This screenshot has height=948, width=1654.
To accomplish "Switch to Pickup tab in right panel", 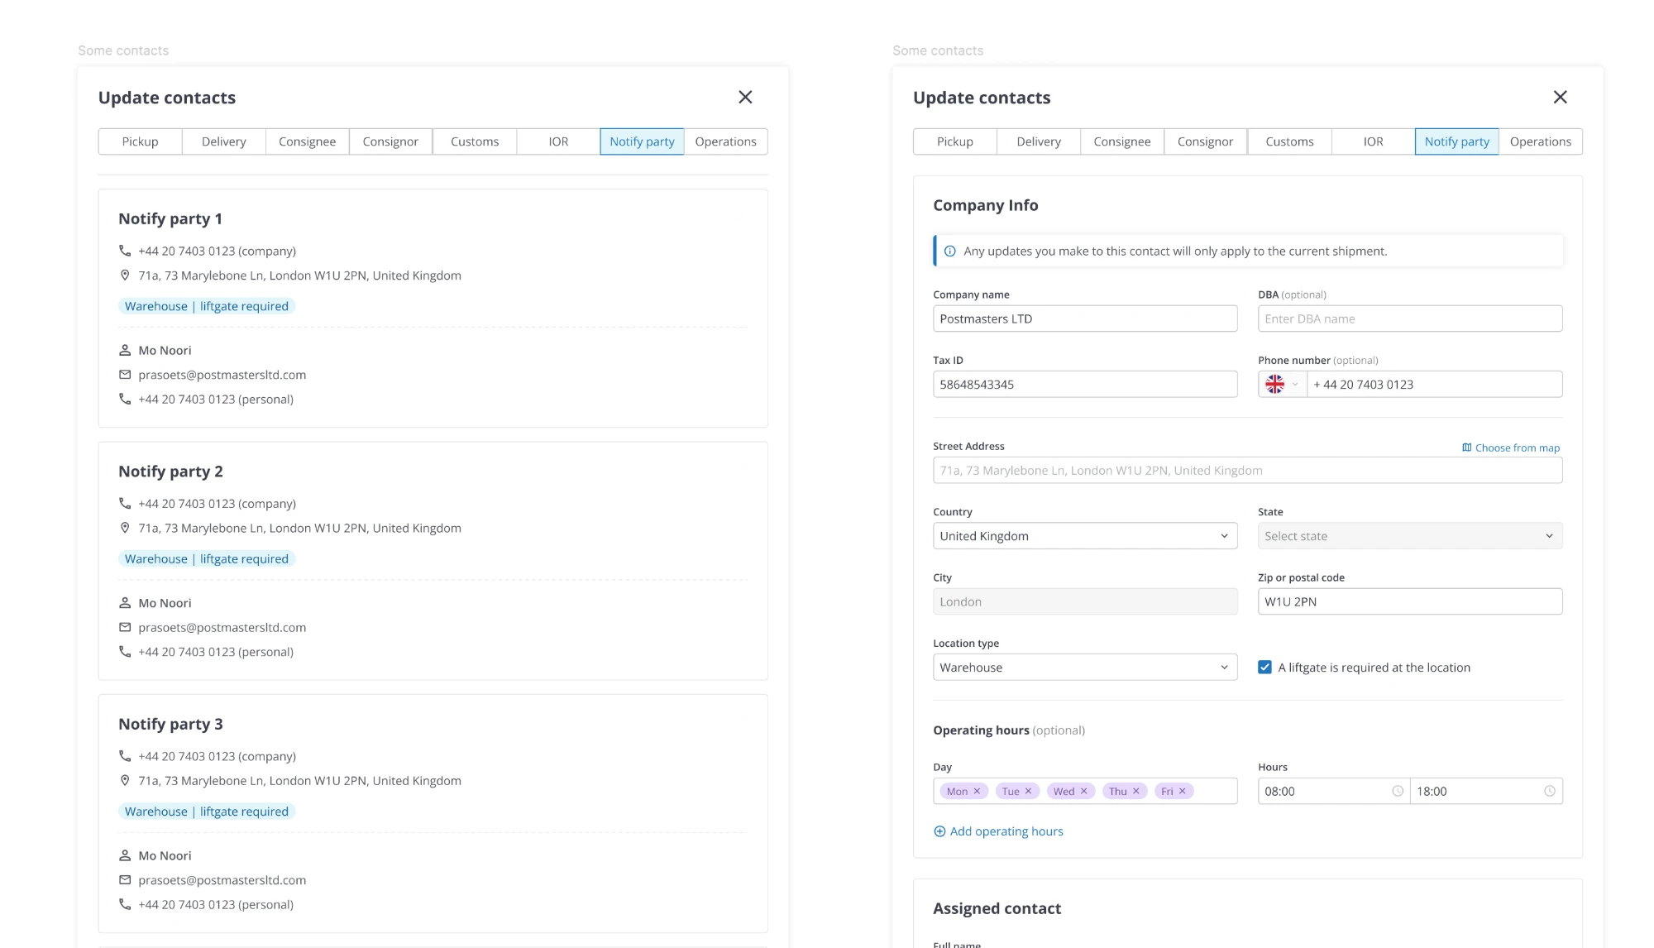I will click(x=954, y=141).
